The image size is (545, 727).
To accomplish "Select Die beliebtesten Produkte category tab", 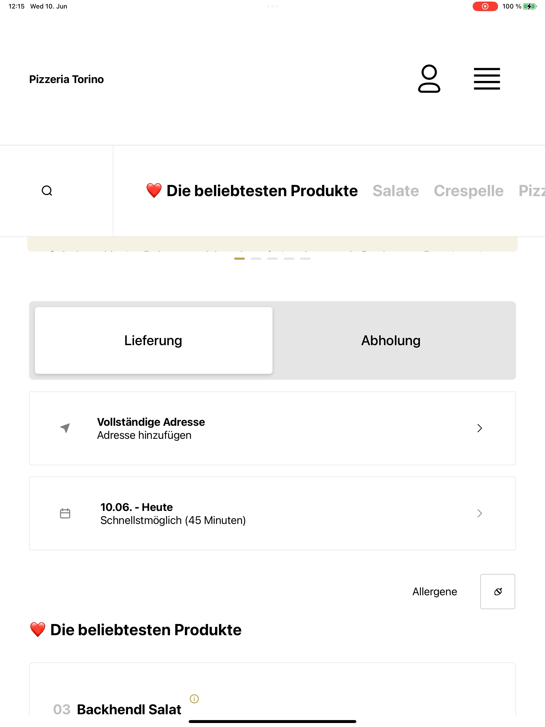I will click(x=252, y=191).
